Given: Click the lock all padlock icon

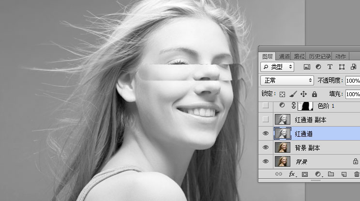Looking at the screenshot, I should [x=315, y=94].
